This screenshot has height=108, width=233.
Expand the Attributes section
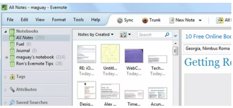pos(6,90)
